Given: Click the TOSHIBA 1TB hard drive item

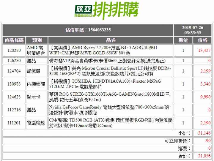Looking at the screenshot, I should 105,84.
